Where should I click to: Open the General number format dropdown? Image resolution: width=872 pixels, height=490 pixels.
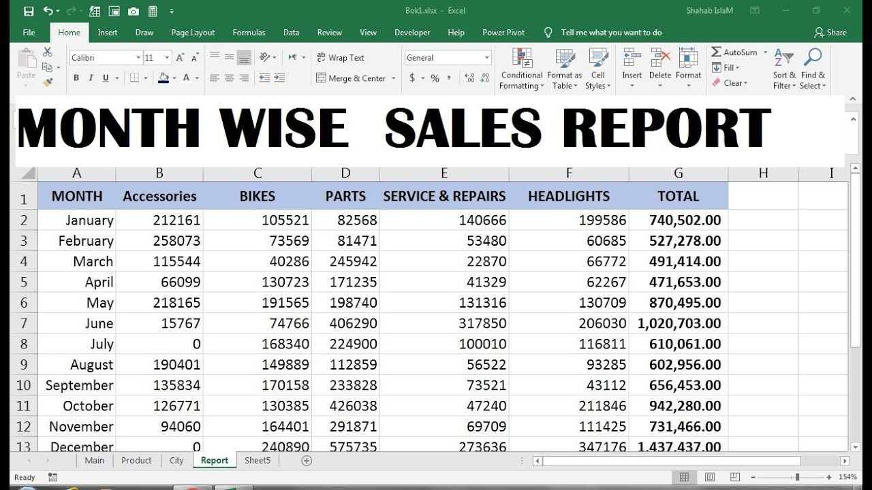[487, 58]
